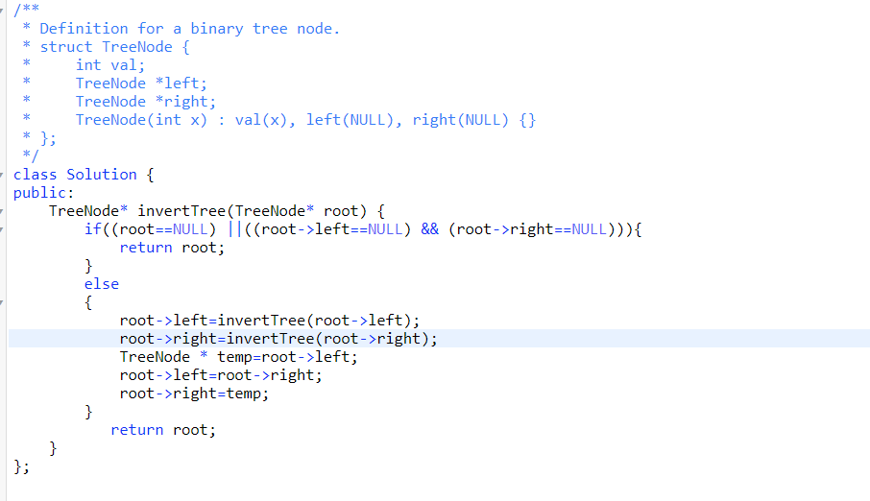Click the 'class Solution {' line
Screen dimensions: 870x501
pyautogui.click(x=84, y=175)
